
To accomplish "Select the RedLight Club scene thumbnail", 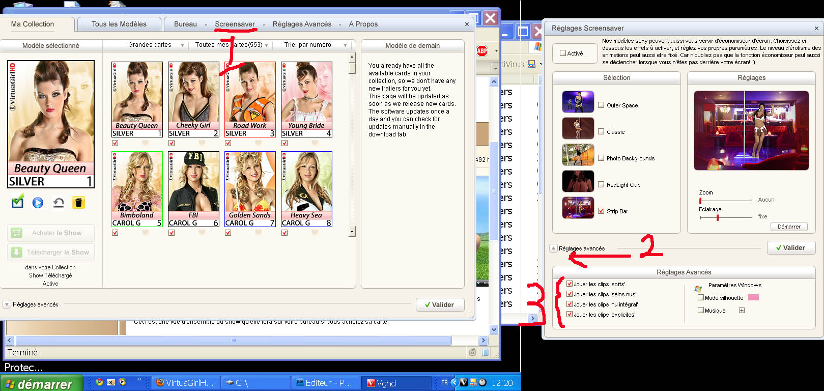I will [x=578, y=181].
